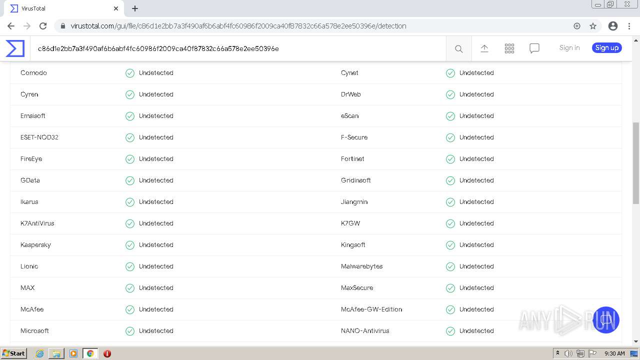The image size is (640, 360).
Task: Open the apps grid icon
Action: coord(509,48)
